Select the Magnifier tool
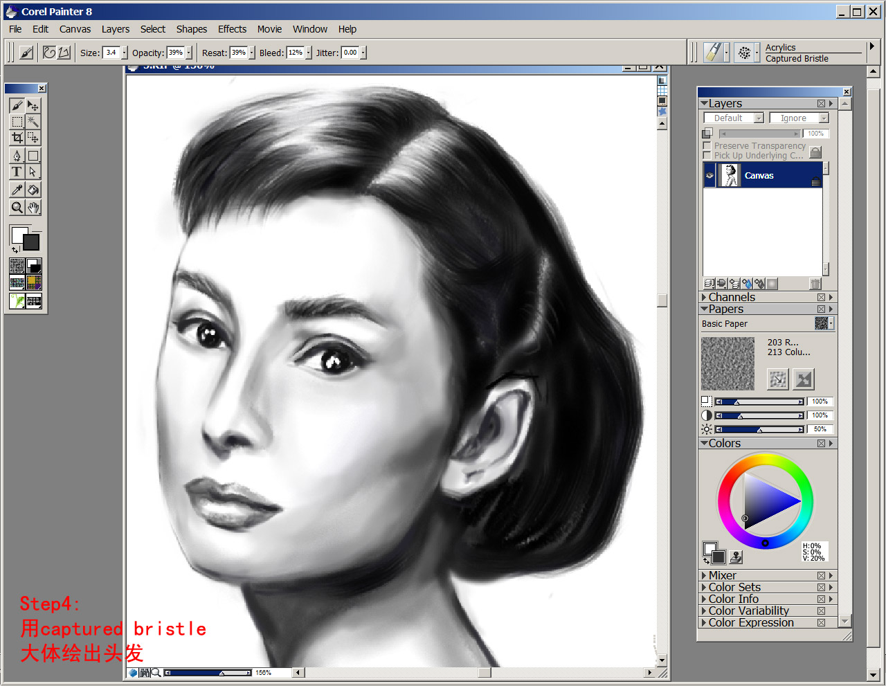The width and height of the screenshot is (886, 686). (x=17, y=207)
